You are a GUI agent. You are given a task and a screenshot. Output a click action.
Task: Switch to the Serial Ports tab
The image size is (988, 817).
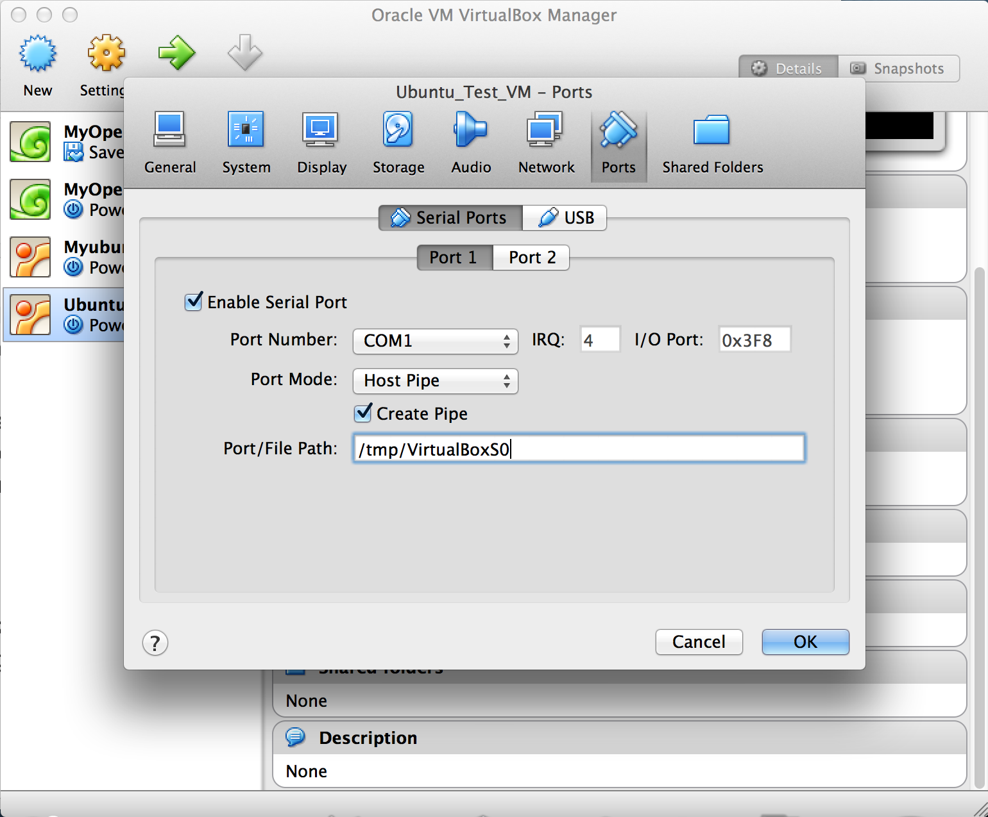click(x=450, y=218)
